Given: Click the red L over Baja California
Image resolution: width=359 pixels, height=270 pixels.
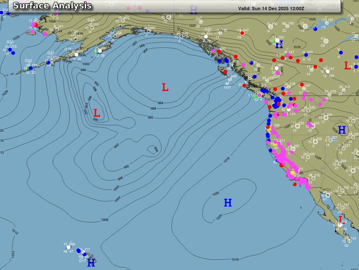Looking at the screenshot, I should click(340, 219).
